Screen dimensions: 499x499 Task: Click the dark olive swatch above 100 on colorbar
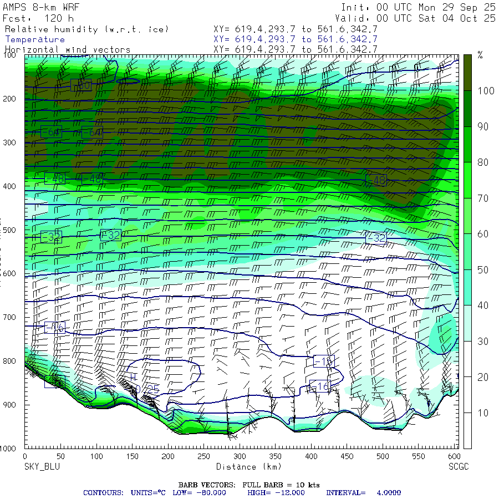(x=467, y=73)
